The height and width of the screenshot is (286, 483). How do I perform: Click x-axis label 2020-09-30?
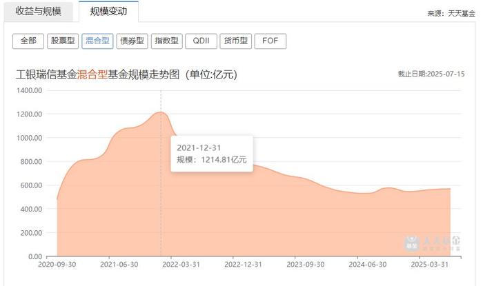(x=57, y=265)
